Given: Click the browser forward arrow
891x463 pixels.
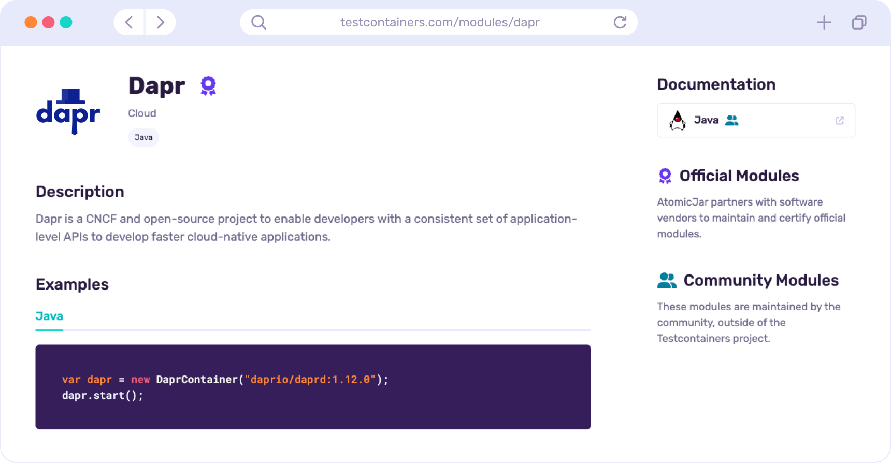Looking at the screenshot, I should [161, 22].
